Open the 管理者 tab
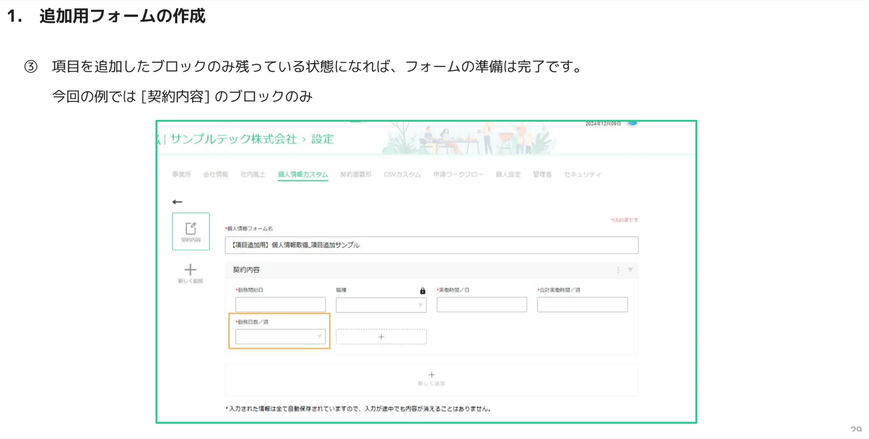The image size is (869, 439). (x=542, y=175)
